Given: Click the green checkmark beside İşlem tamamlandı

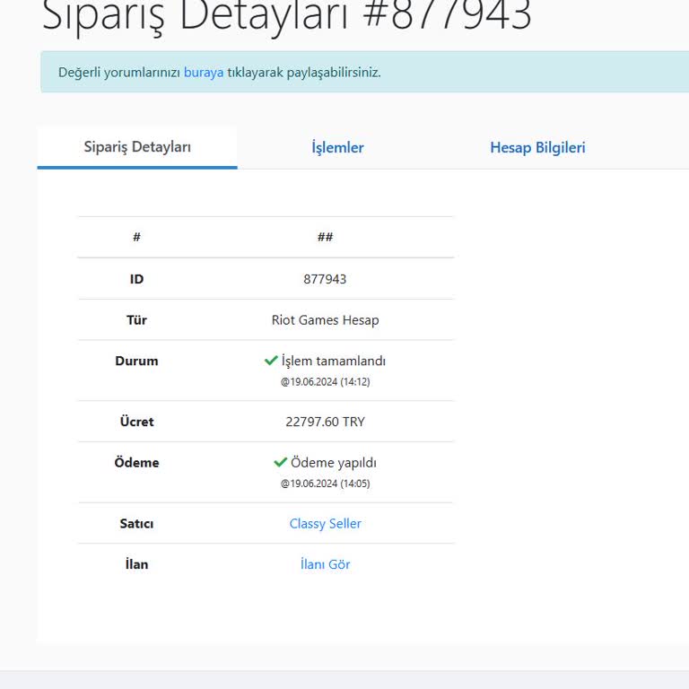Looking at the screenshot, I should pos(271,361).
